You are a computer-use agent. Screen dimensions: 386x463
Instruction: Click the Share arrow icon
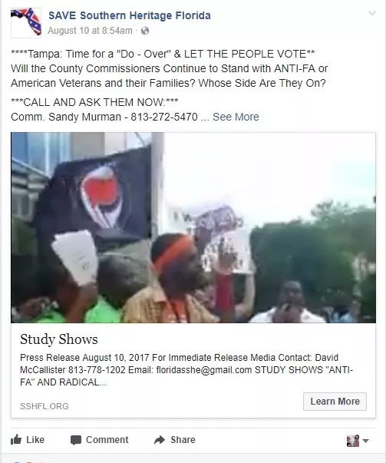tap(160, 440)
